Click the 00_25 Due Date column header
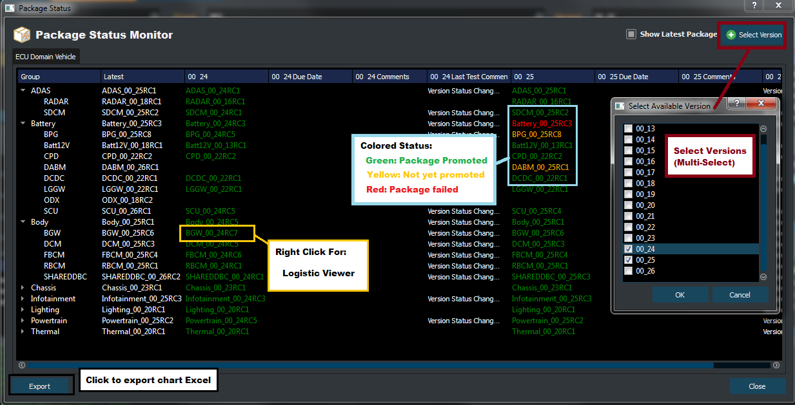 (636, 77)
